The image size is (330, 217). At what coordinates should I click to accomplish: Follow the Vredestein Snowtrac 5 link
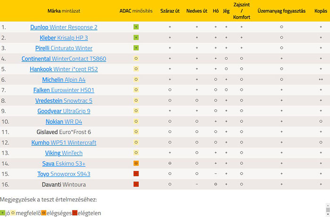click(x=64, y=101)
